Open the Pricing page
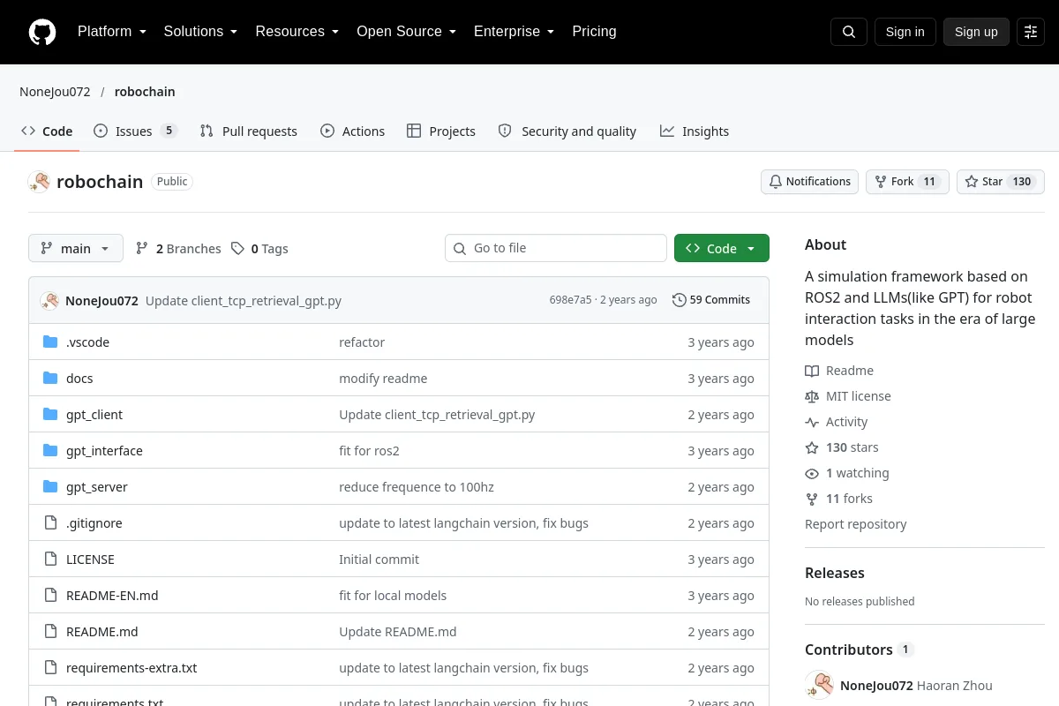The width and height of the screenshot is (1059, 706). click(594, 32)
